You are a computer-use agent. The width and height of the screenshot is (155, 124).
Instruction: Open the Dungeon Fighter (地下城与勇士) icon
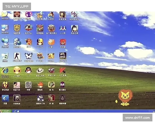[51, 28]
